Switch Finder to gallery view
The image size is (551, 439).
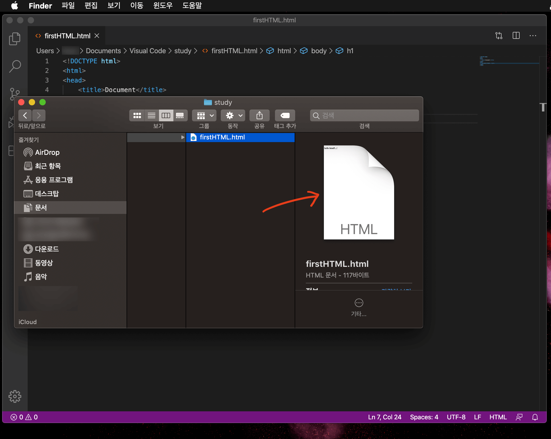pyautogui.click(x=180, y=115)
